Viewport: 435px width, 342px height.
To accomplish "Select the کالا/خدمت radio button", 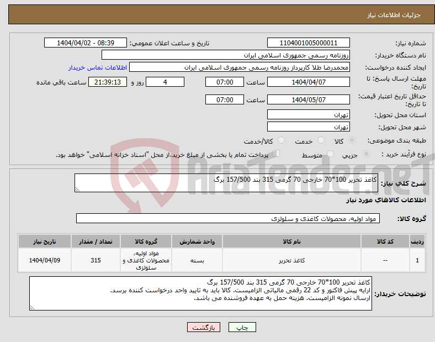I will click(x=282, y=140).
